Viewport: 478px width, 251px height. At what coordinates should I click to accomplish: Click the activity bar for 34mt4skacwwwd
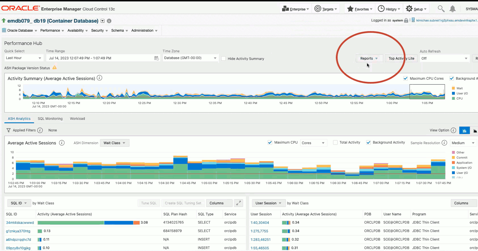pyautogui.click(x=89, y=222)
